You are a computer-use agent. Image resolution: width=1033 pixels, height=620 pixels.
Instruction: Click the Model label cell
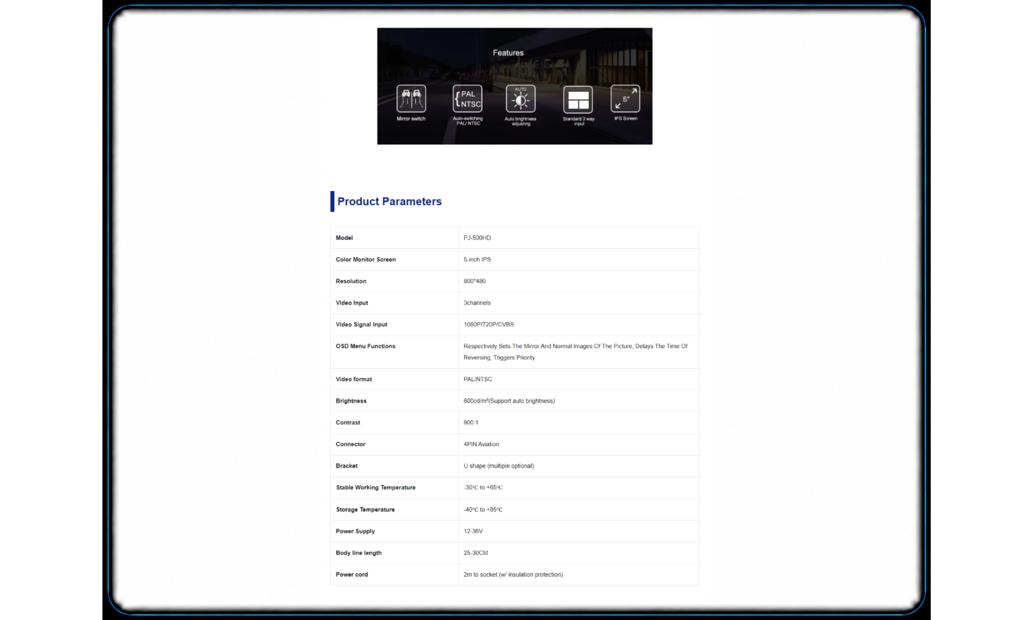click(x=344, y=238)
